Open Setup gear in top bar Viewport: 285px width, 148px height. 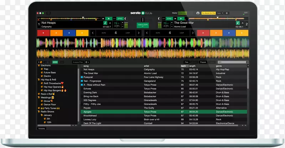227,13
